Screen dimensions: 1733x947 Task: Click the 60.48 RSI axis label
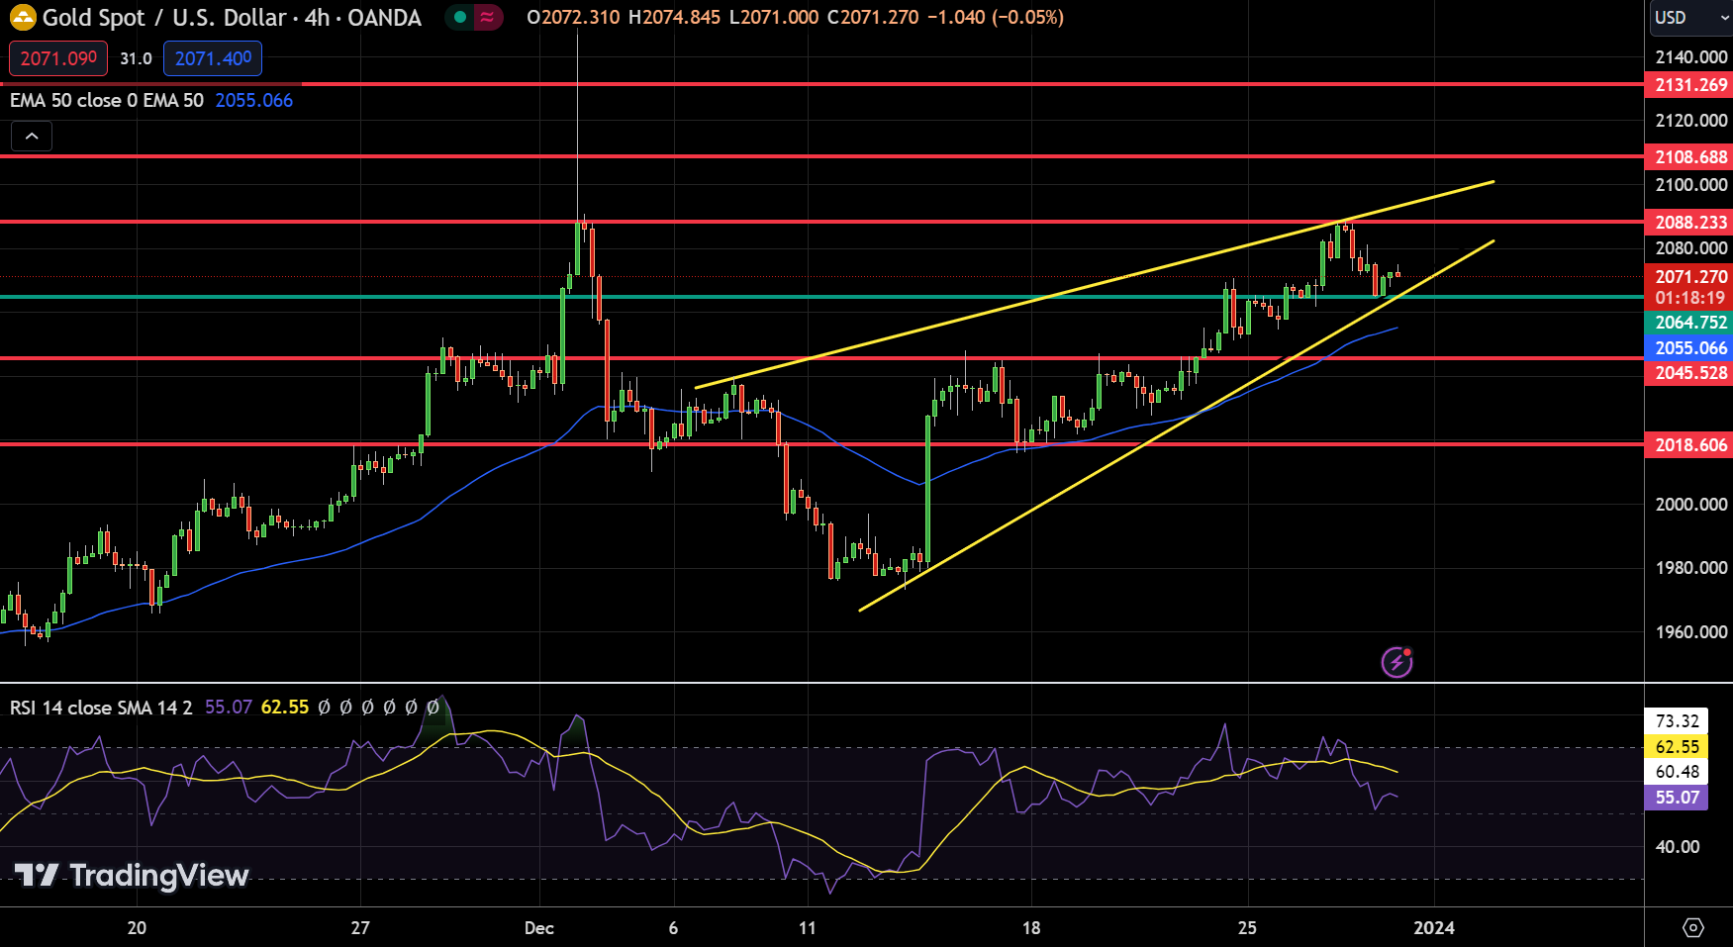1677,772
